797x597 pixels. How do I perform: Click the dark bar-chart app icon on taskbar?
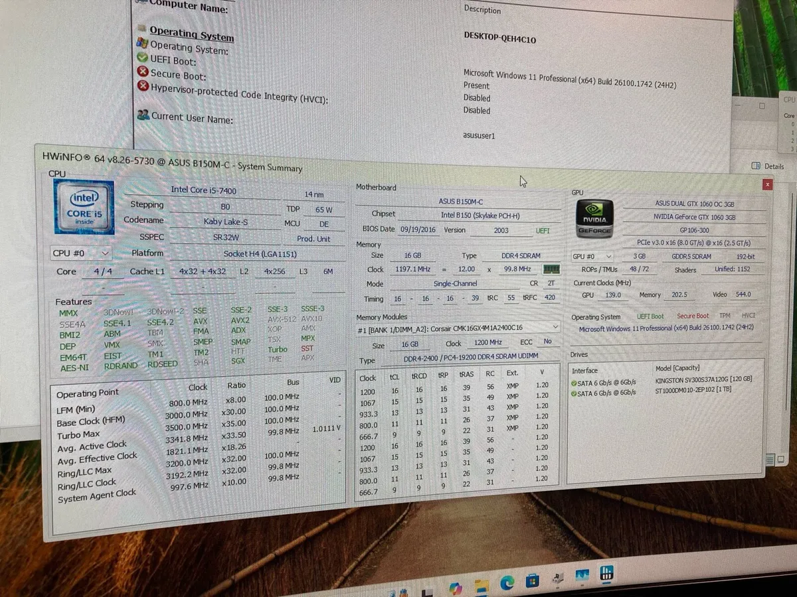(x=606, y=573)
